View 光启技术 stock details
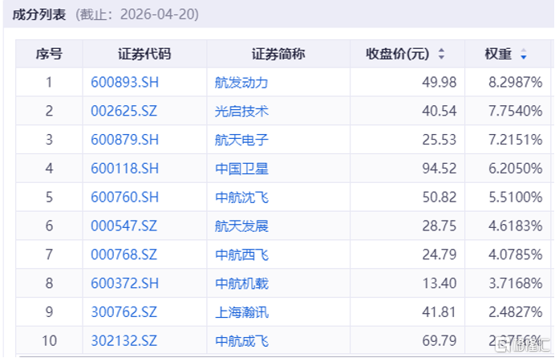The height and width of the screenshot is (358, 555). pyautogui.click(x=241, y=112)
